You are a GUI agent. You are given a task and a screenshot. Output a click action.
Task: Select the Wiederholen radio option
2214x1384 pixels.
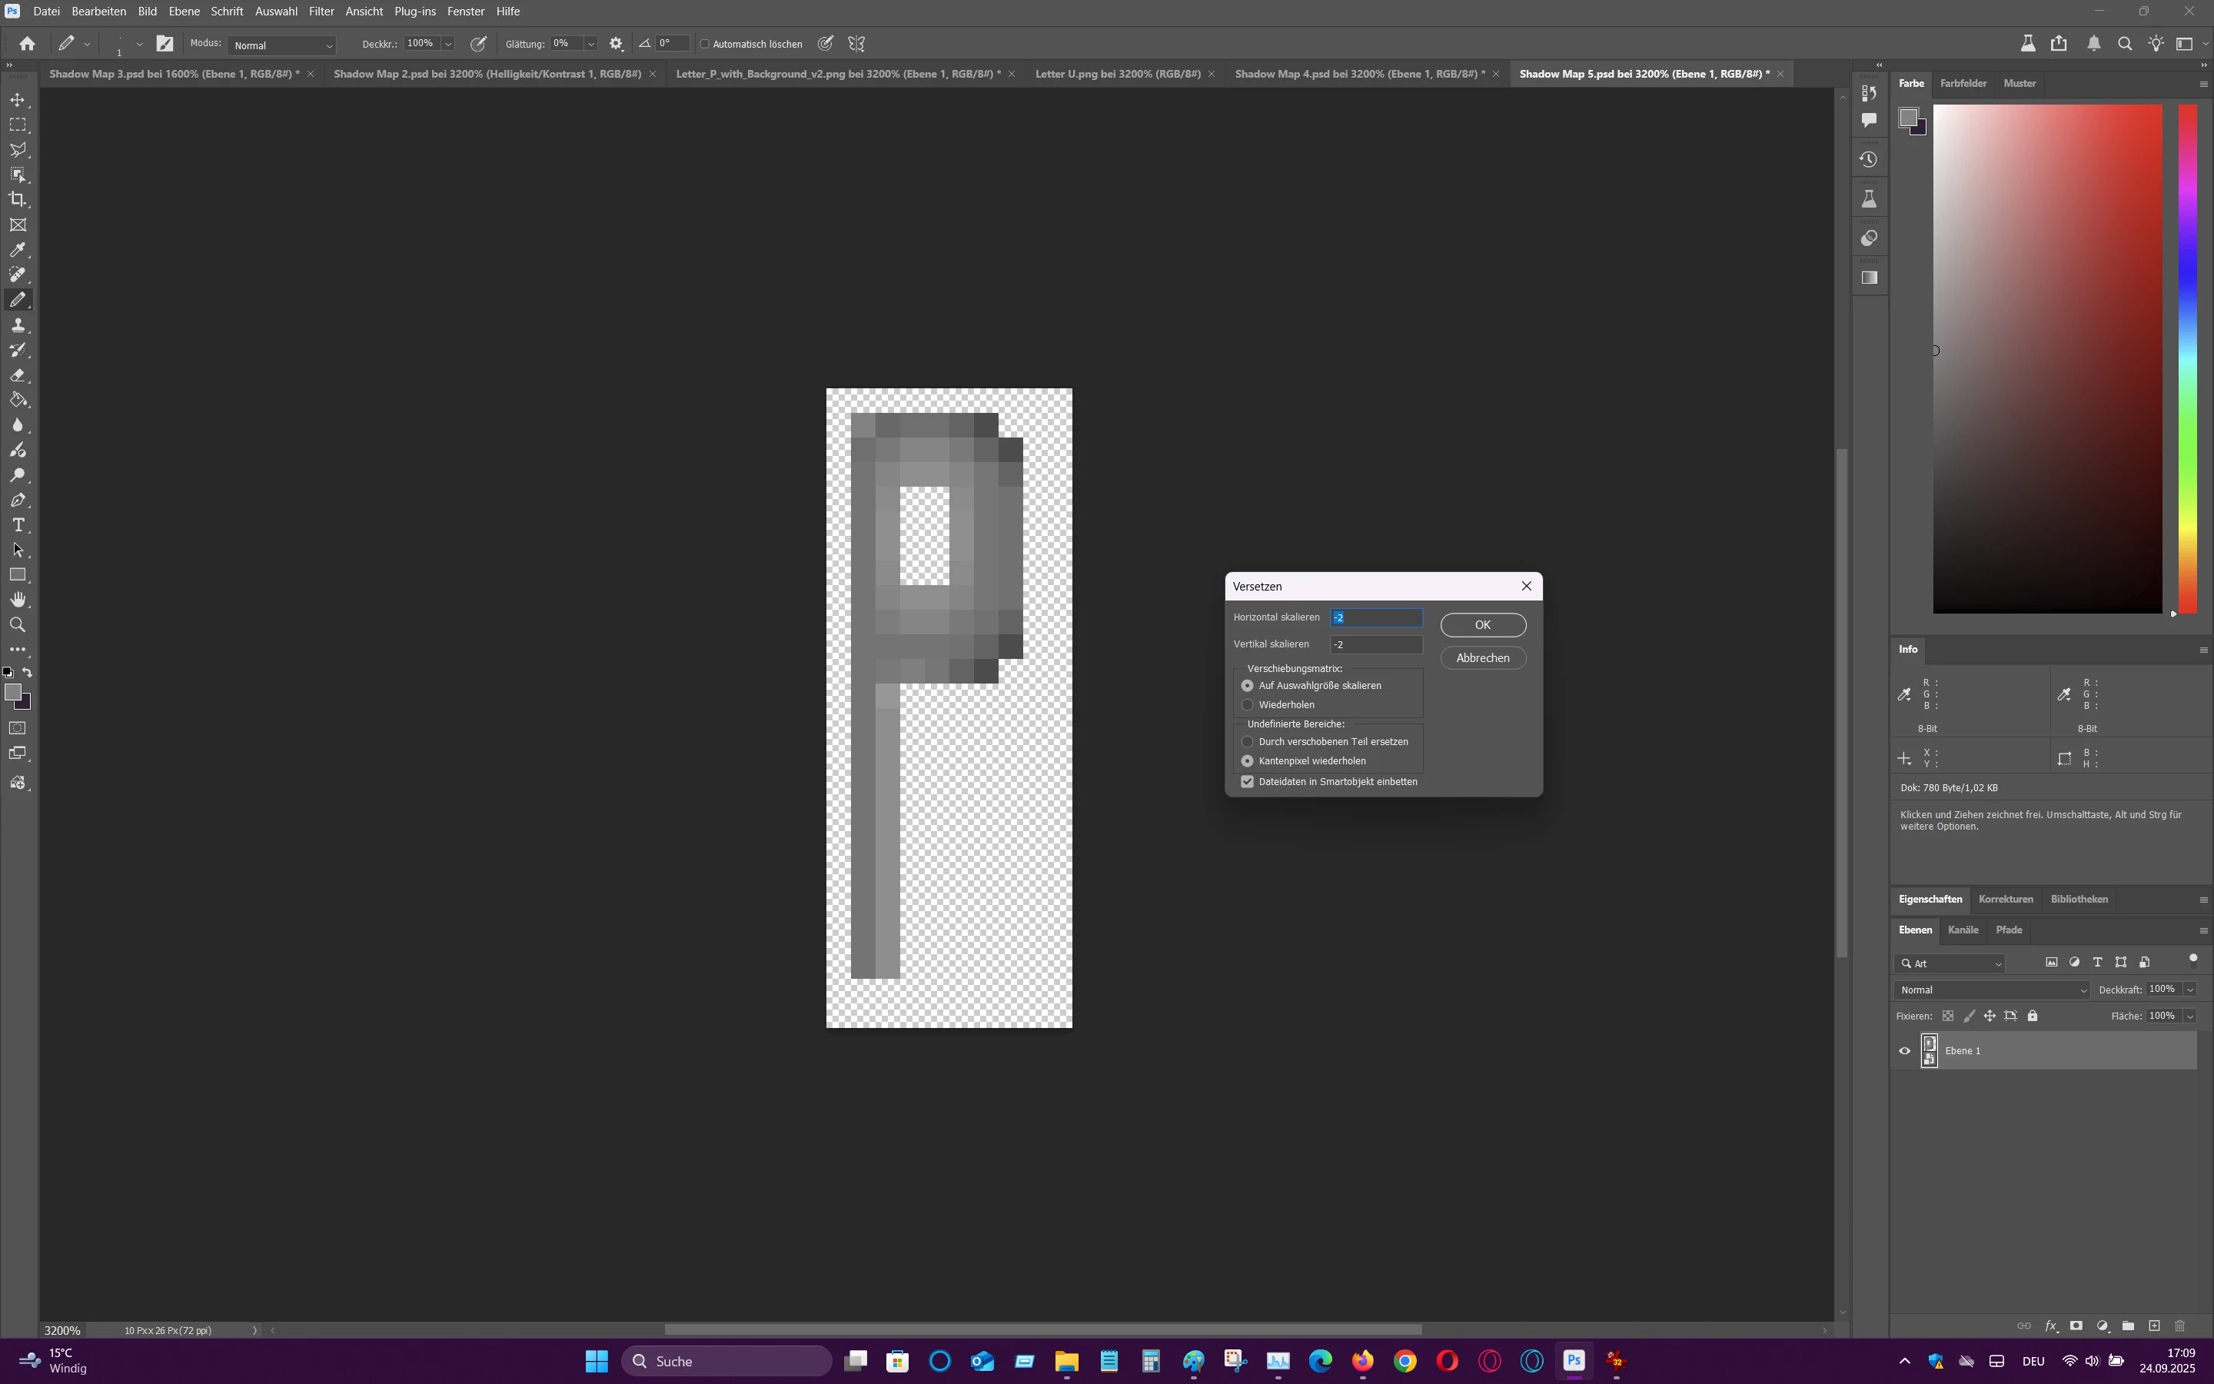pyautogui.click(x=1247, y=705)
